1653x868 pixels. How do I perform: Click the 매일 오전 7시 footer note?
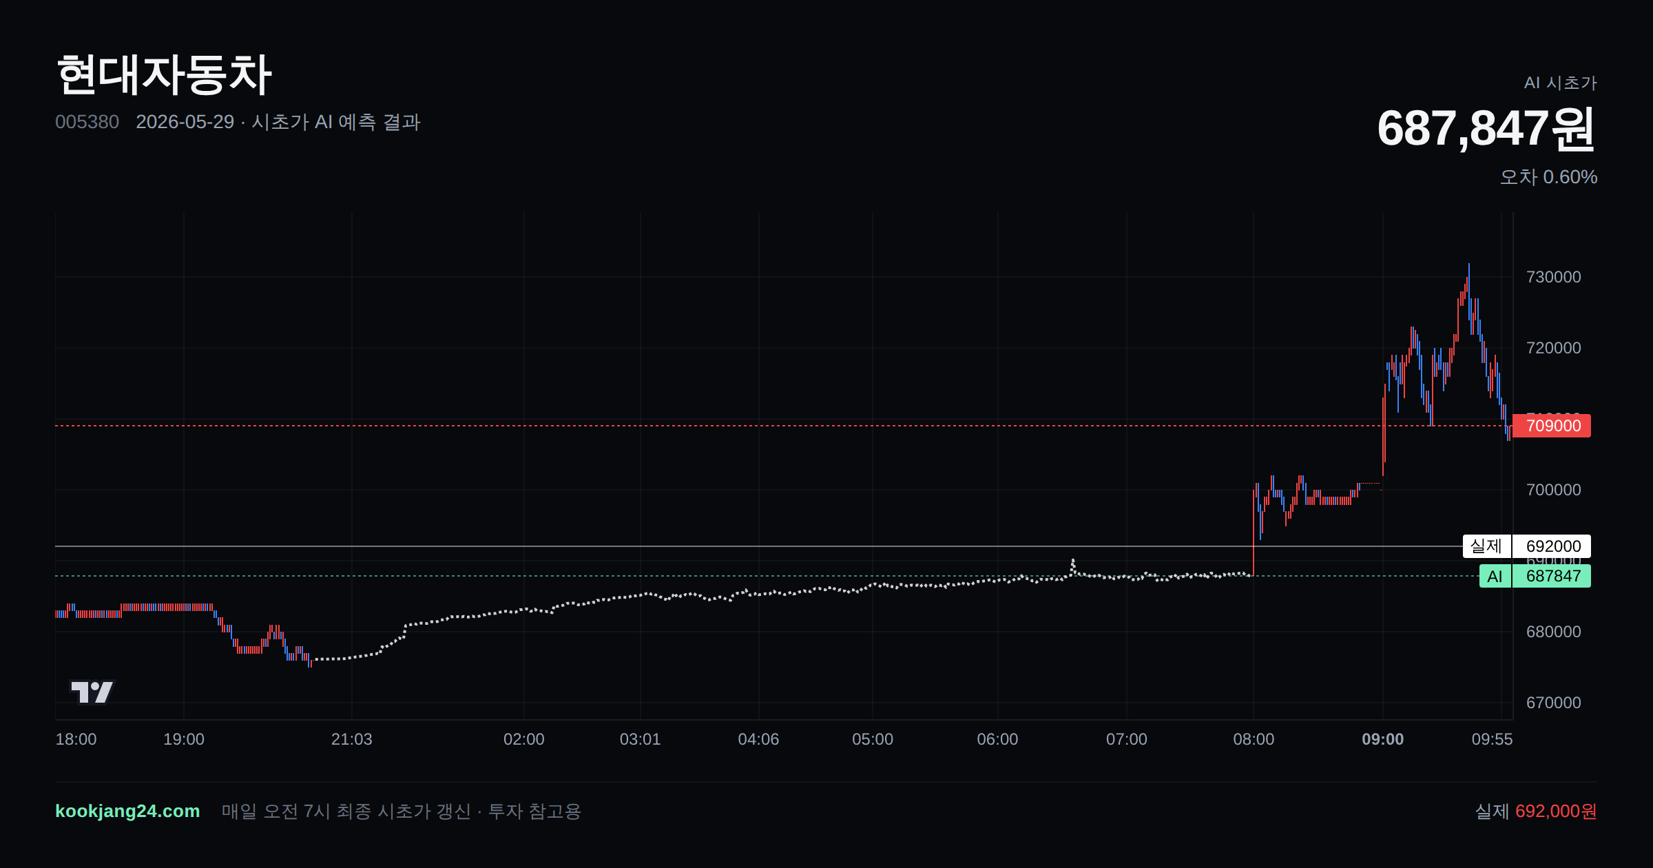click(401, 811)
